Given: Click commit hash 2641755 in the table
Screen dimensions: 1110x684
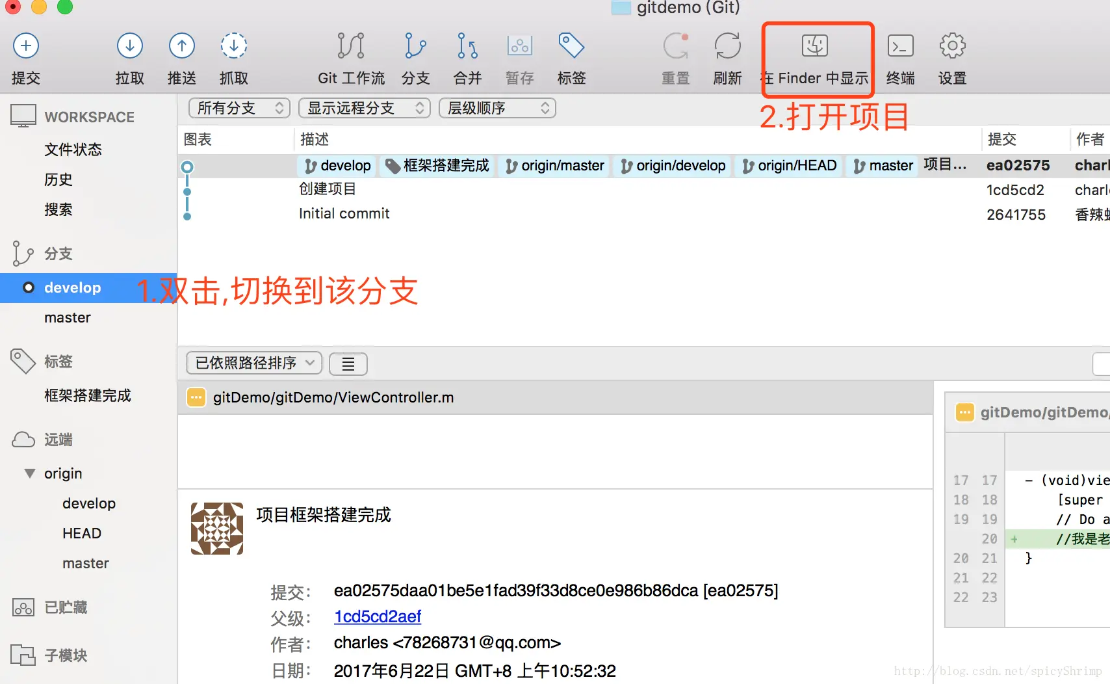Looking at the screenshot, I should tap(1016, 215).
